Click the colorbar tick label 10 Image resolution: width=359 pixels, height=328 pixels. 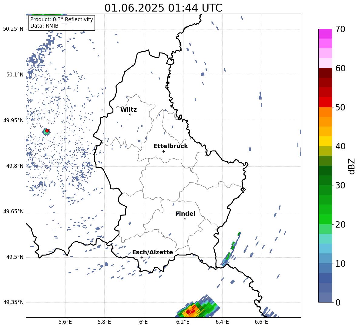[340, 263]
